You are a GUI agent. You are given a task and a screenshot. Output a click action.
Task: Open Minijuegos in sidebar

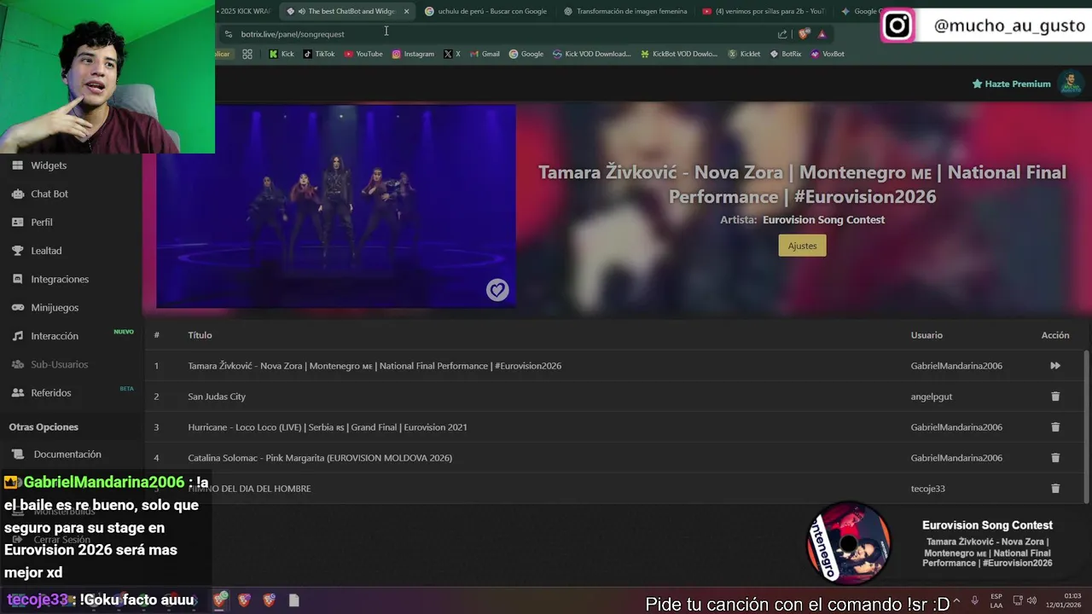click(55, 307)
